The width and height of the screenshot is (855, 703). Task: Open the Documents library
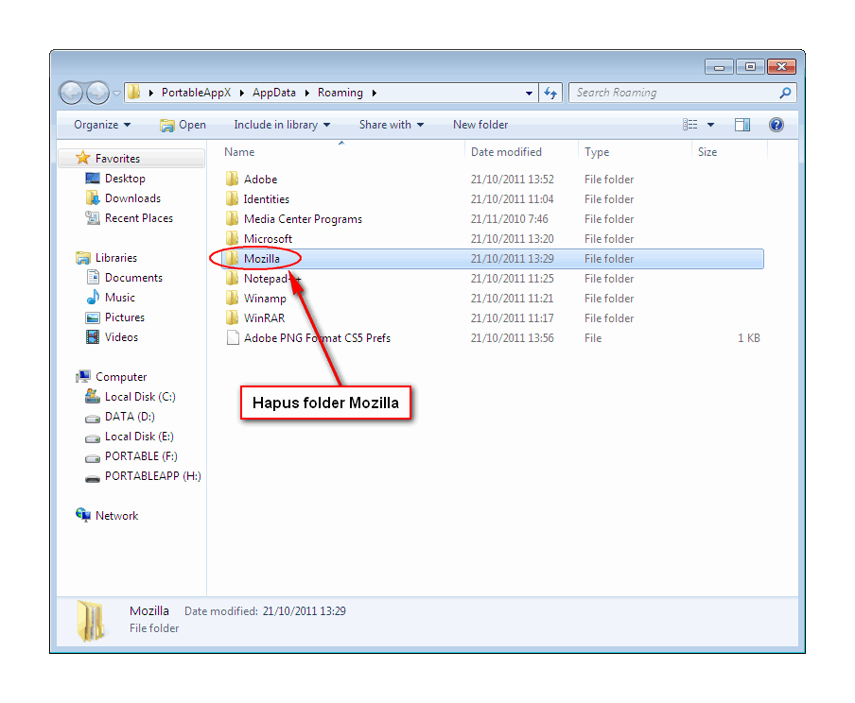click(133, 278)
